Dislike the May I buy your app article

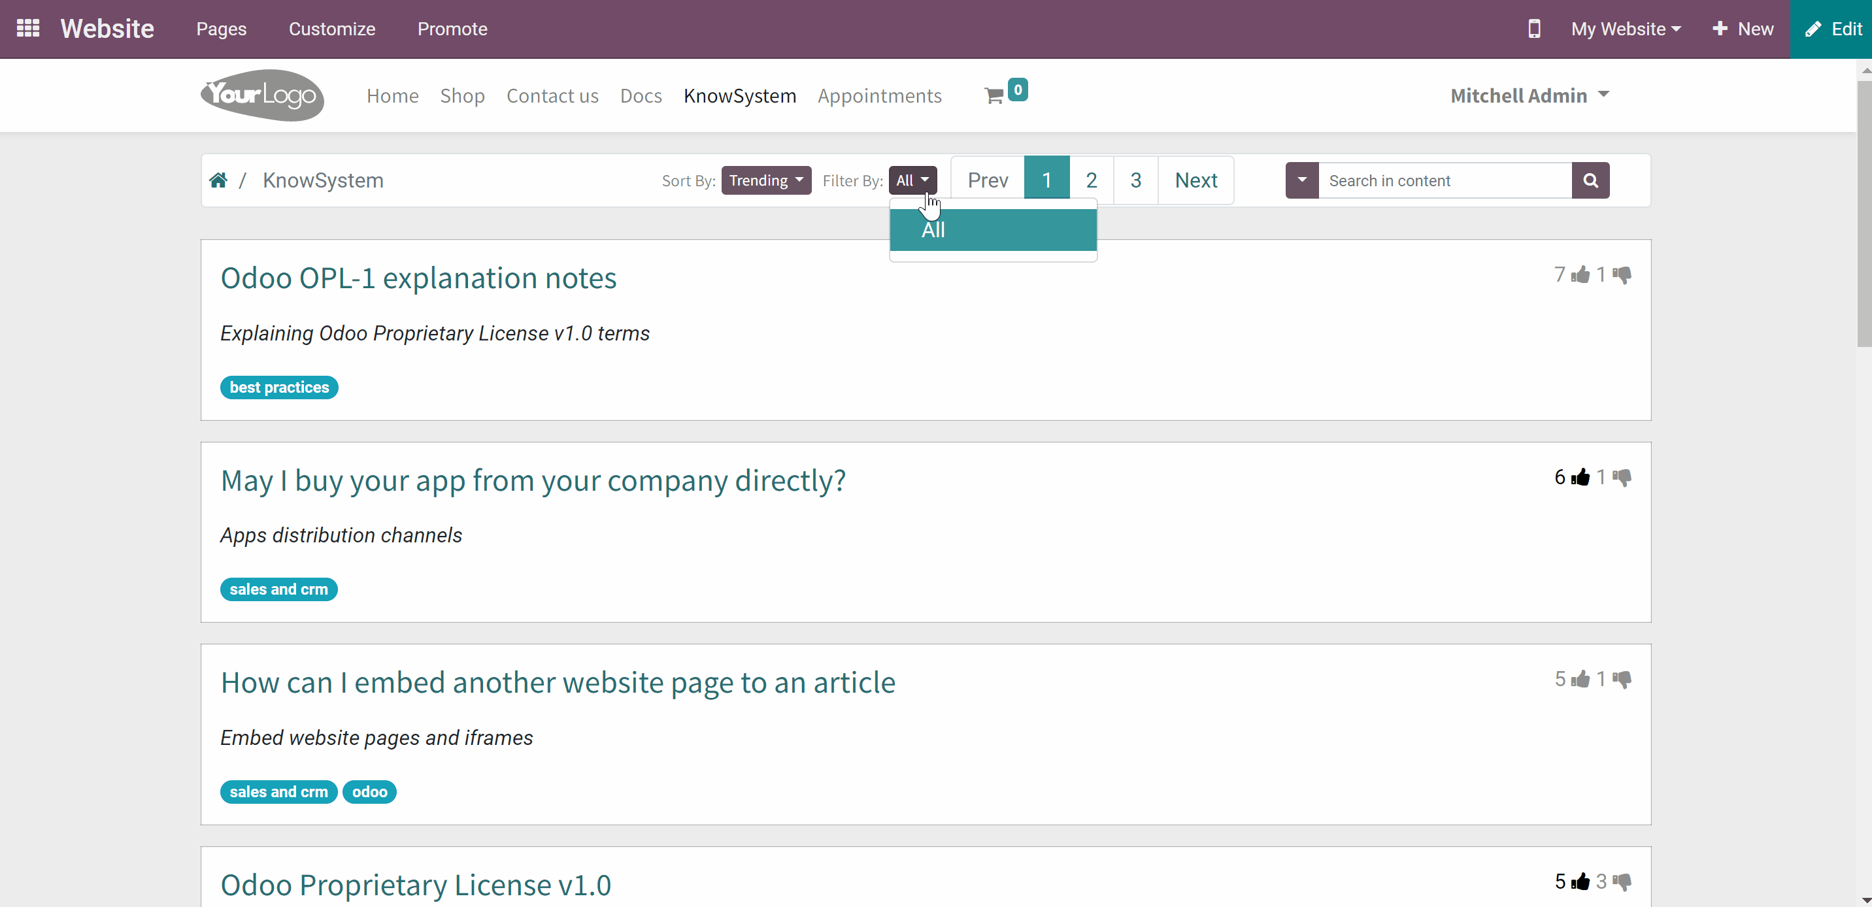coord(1622,478)
